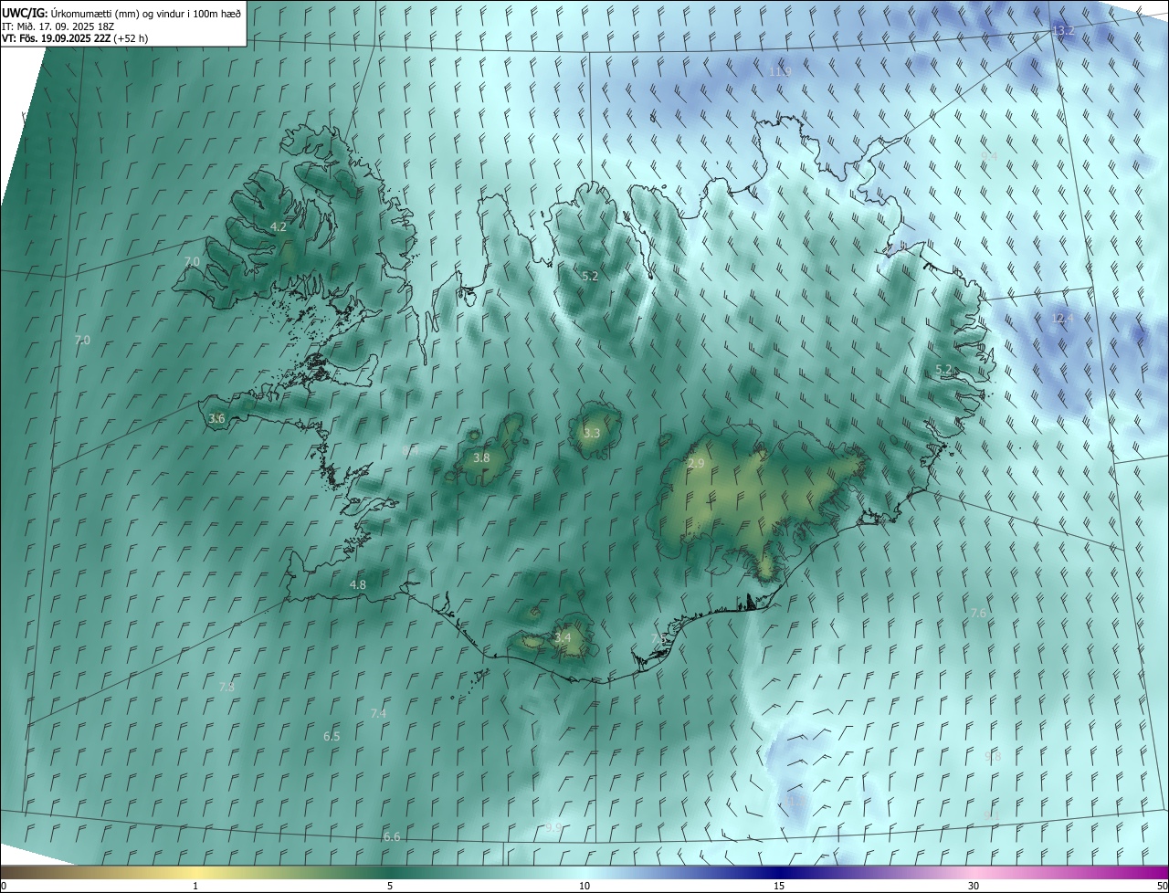The width and height of the screenshot is (1169, 893).
Task: Click the 4.8 value on the southwest coast
Action: [358, 584]
